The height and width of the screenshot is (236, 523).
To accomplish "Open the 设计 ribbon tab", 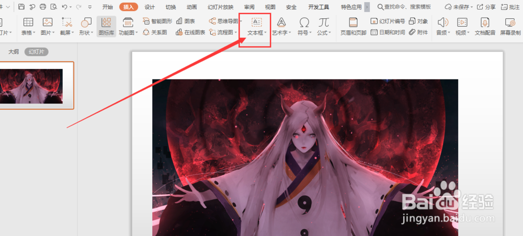I will (x=150, y=7).
